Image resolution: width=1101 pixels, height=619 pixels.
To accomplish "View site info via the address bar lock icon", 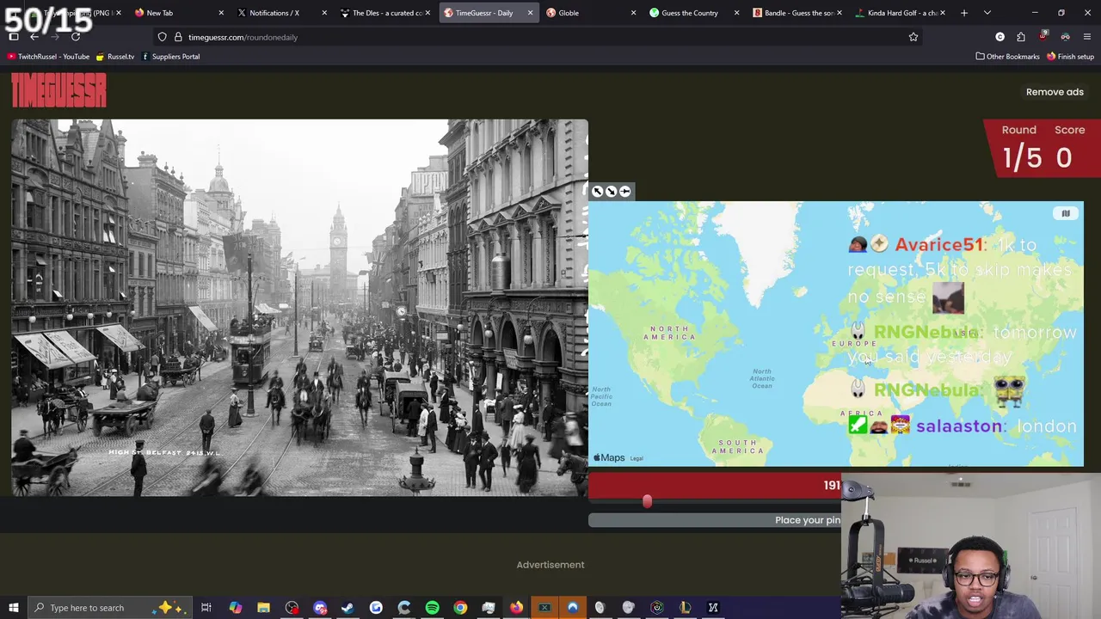I will 178,37.
